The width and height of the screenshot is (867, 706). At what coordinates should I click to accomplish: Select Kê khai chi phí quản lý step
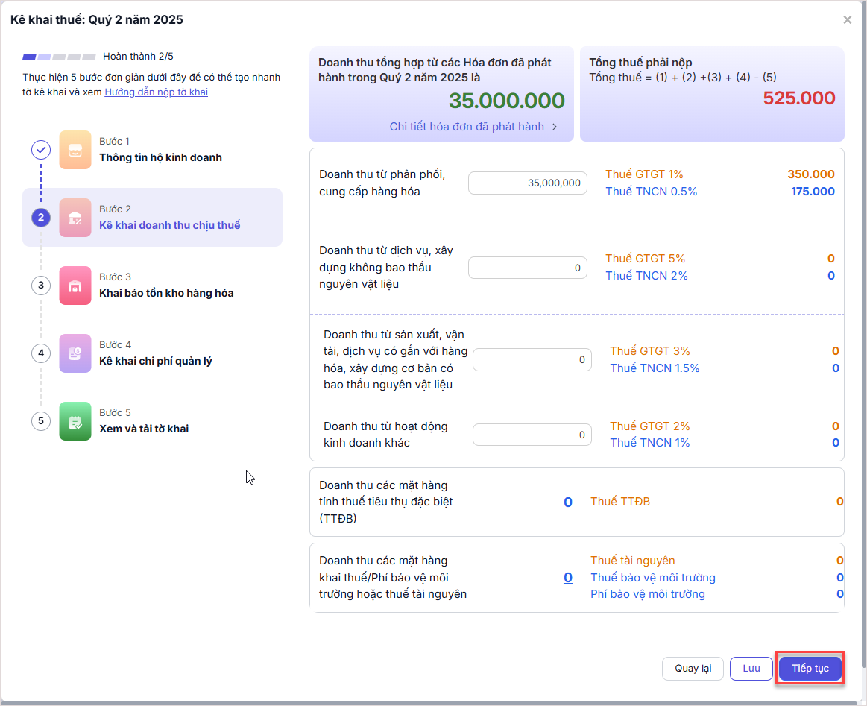point(156,362)
